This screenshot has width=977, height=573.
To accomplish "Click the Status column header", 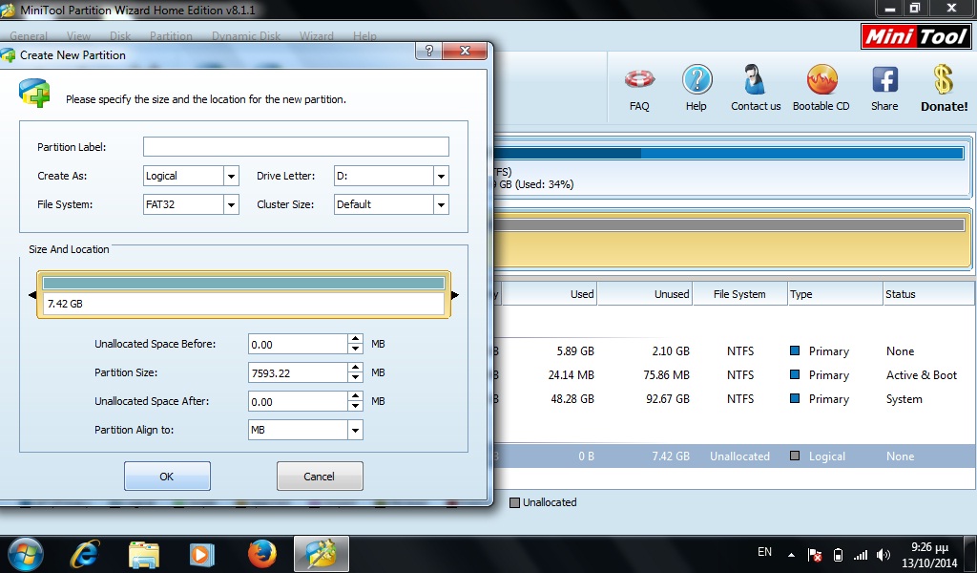I will click(x=929, y=294).
